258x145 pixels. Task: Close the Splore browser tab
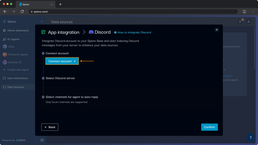(x=52, y=5)
